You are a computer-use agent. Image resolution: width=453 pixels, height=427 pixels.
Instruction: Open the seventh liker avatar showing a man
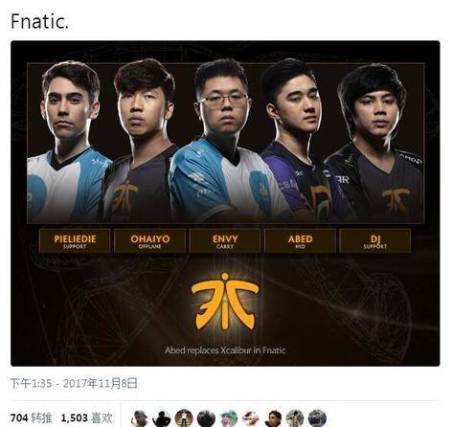point(273,418)
